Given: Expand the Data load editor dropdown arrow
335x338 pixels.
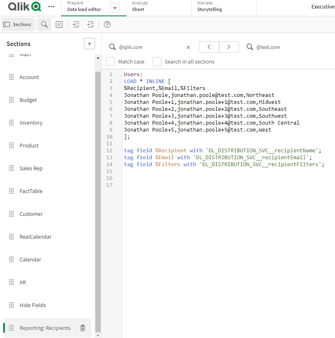Looking at the screenshot, I should 115,8.
